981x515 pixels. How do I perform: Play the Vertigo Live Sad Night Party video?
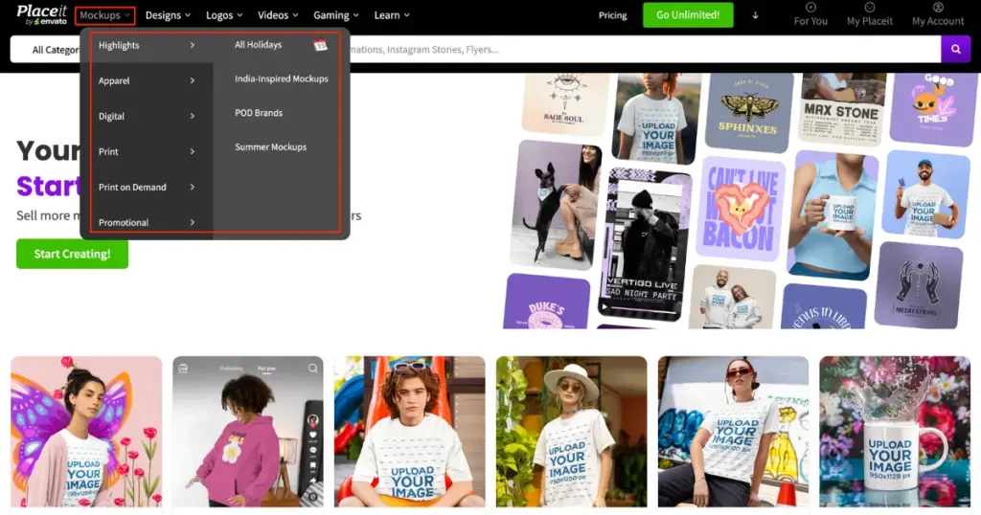605,306
